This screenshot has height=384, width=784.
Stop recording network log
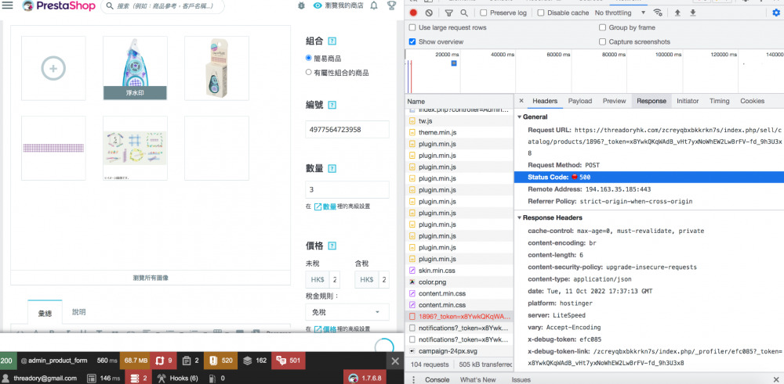(x=413, y=13)
